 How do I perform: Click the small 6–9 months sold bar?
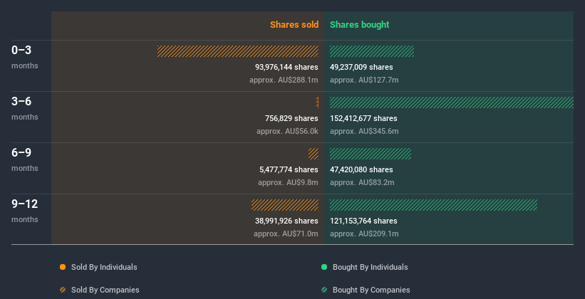coord(314,154)
